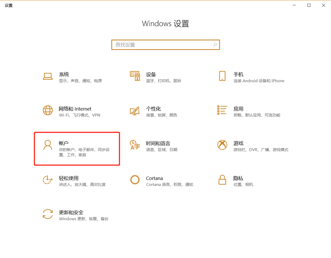
Task: Click the text 讲述人、放大镜、高对比度
Action: [82, 185]
